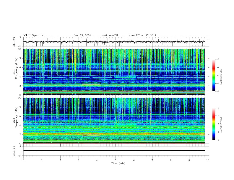Click the "ch.3(V)" axis label
The height and width of the screenshot is (180, 234).
(x=14, y=151)
